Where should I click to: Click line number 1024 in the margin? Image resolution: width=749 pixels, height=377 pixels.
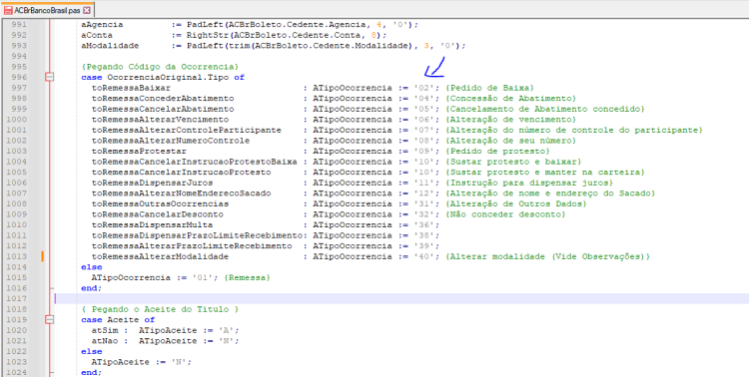tap(17, 372)
